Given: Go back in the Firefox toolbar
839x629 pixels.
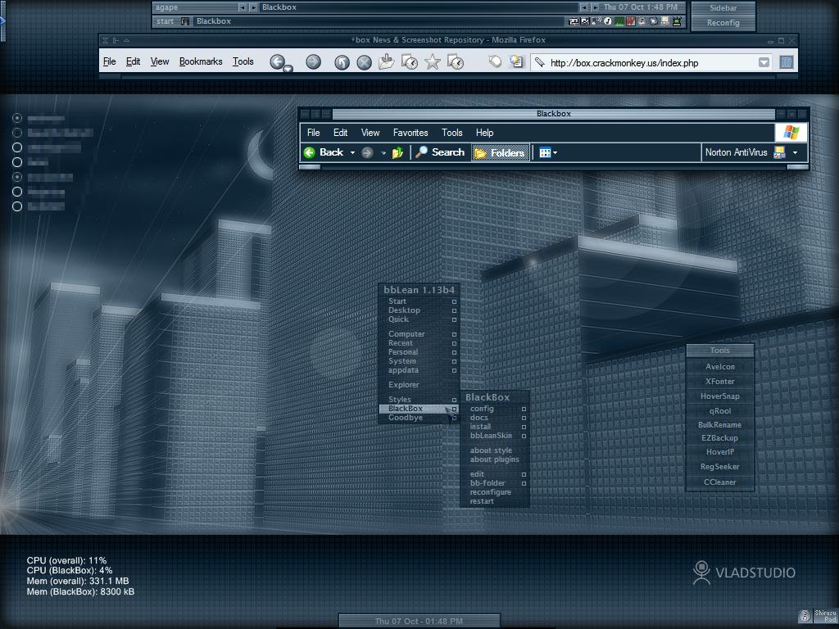Looking at the screenshot, I should tap(277, 61).
